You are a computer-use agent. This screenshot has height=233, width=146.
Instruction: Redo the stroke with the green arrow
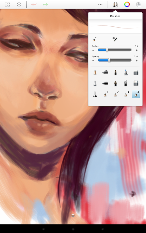45,4
